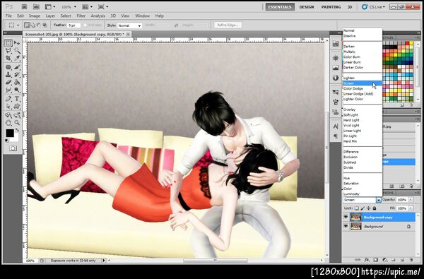Viewport: 424px width, 279px height.
Task: Open the tool preset picker arrow
Action: coord(18,25)
